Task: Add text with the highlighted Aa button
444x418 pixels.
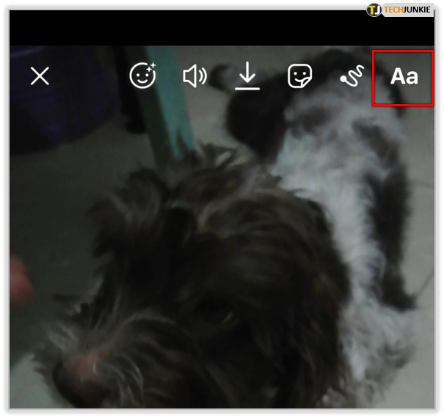Action: (404, 76)
